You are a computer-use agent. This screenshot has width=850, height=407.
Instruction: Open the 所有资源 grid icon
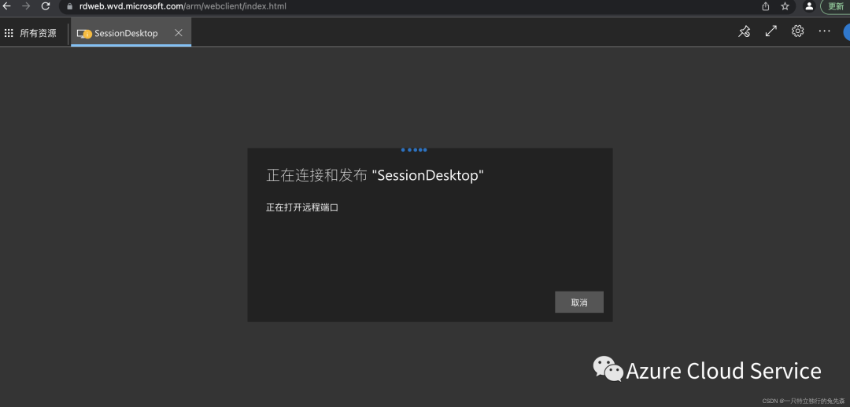point(9,33)
